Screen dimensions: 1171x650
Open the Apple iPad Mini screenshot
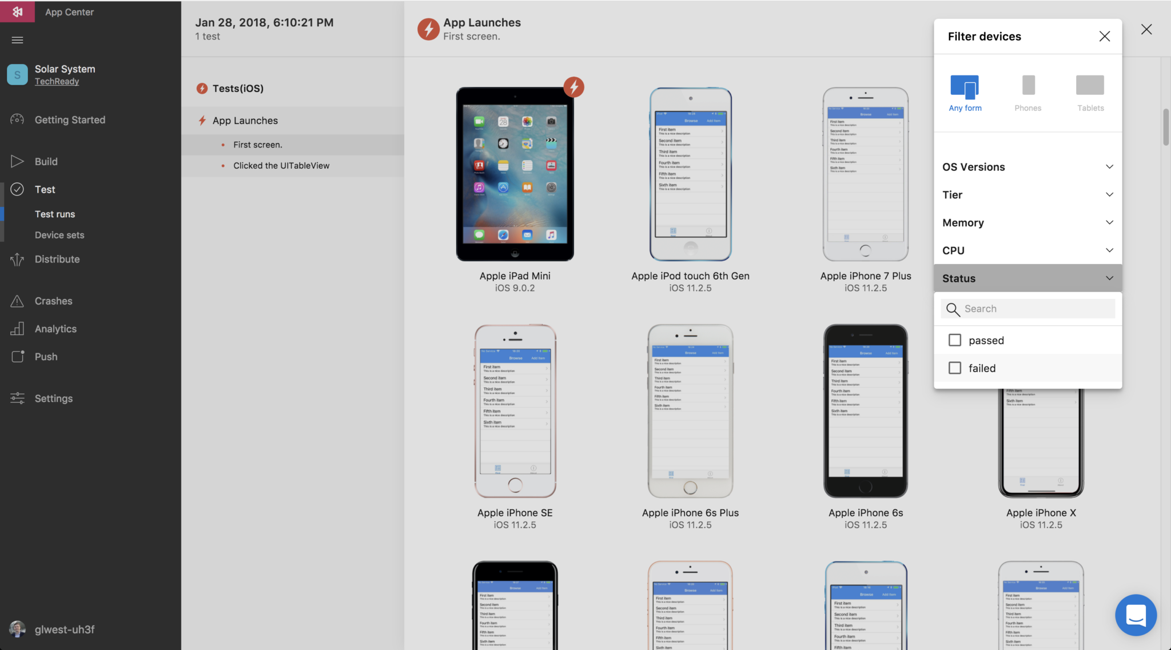pos(515,174)
